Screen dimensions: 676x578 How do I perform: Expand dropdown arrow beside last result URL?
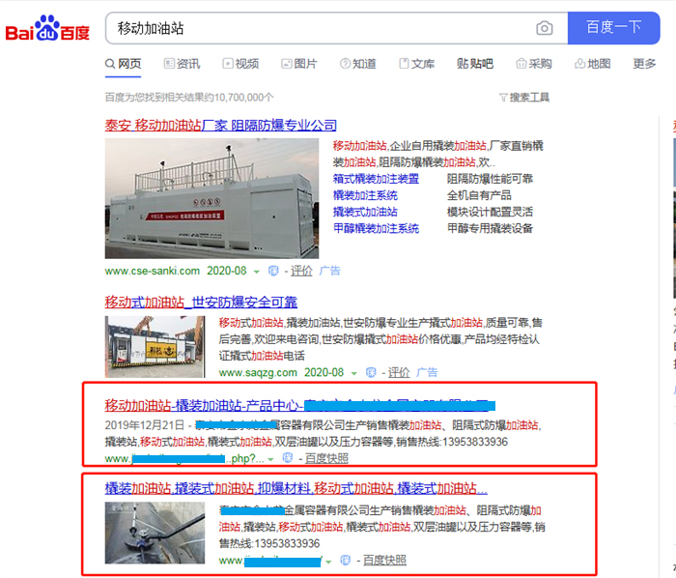[x=328, y=562]
